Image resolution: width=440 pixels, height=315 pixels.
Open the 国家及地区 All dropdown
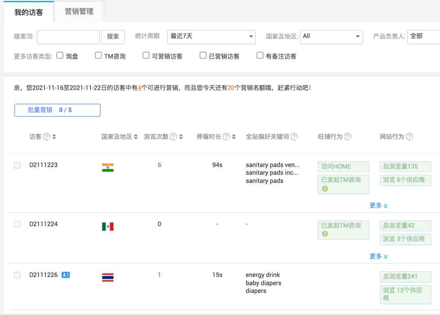(x=331, y=37)
